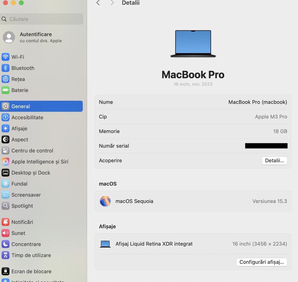This screenshot has width=298, height=282.
Task: Click the Număr serial label
Action: [114, 146]
